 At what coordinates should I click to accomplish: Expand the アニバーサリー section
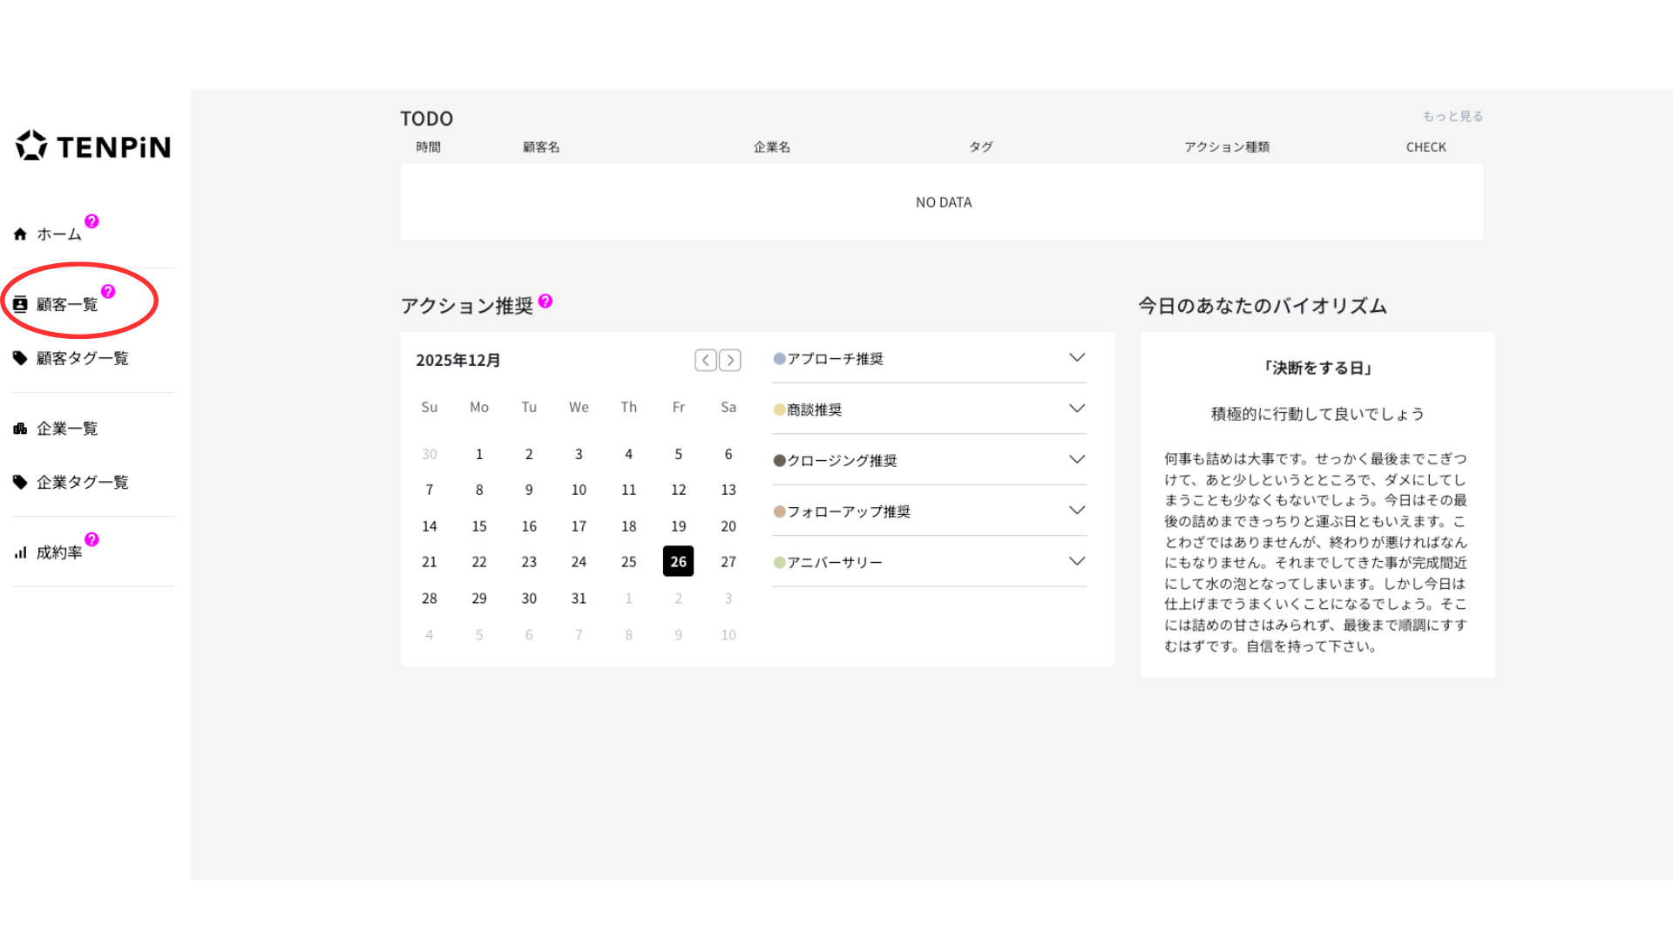(1077, 562)
